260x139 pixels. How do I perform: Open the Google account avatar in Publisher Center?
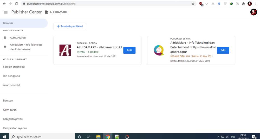[253, 12]
